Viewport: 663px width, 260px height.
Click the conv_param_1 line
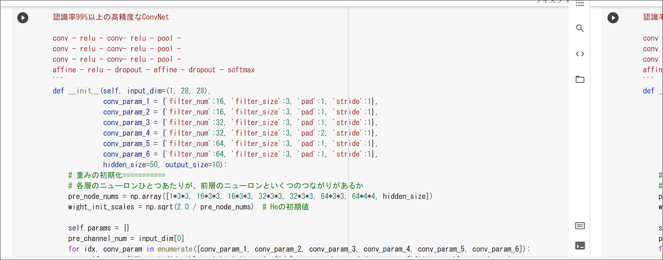[x=240, y=102]
